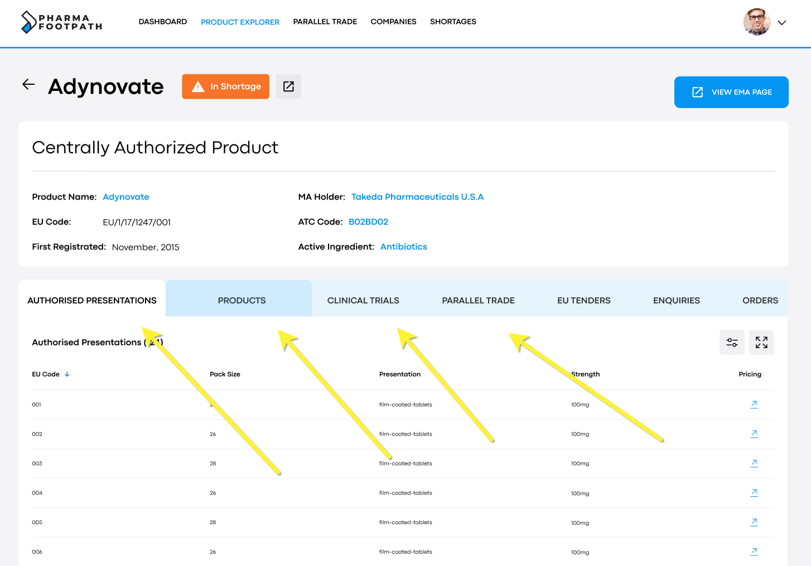Viewport: 811px width, 566px height.
Task: Click pack size 28 in row 005
Action: pyautogui.click(x=213, y=523)
